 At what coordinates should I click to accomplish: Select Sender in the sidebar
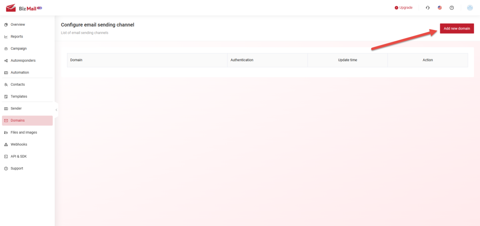16,109
